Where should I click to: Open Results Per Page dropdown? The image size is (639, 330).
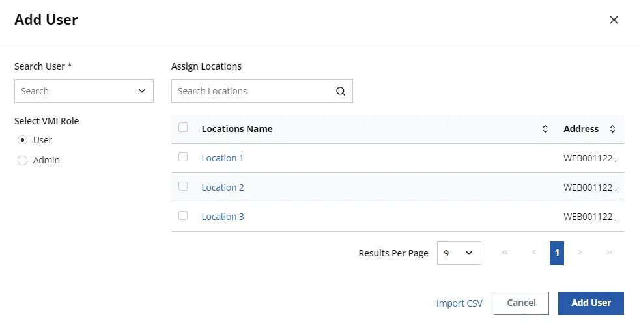tap(459, 253)
